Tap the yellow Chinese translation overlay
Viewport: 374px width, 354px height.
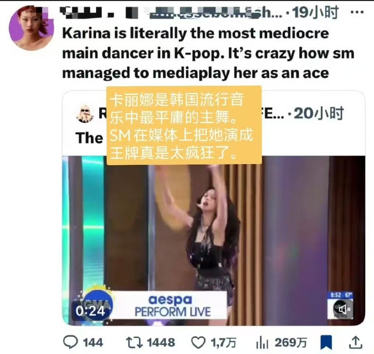(184, 125)
